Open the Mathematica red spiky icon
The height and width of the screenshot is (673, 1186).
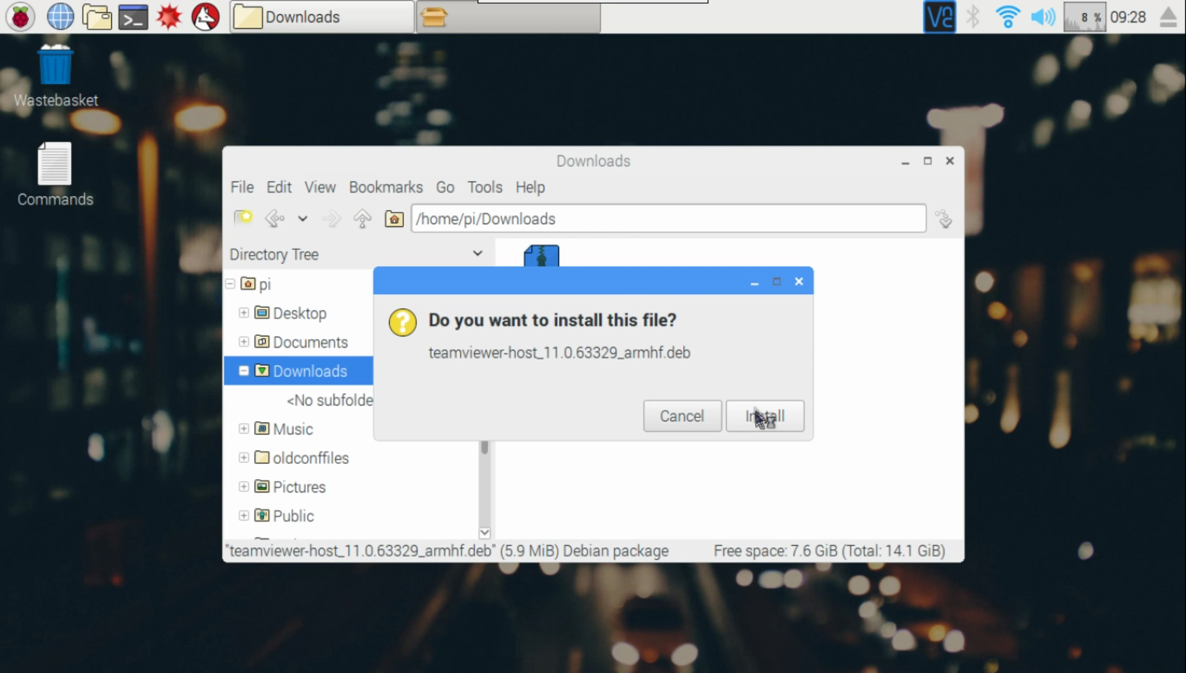coord(169,17)
